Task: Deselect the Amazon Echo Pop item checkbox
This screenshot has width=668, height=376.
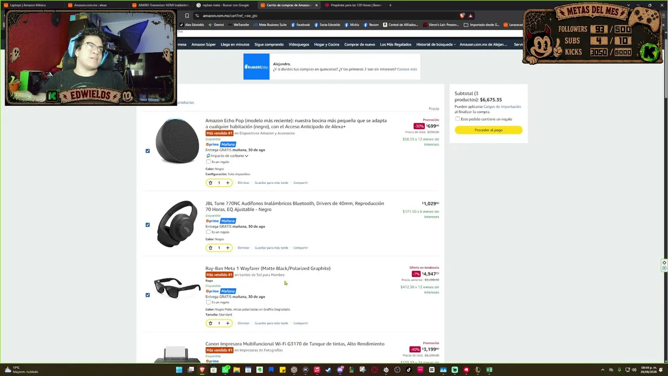Action: 148,151
